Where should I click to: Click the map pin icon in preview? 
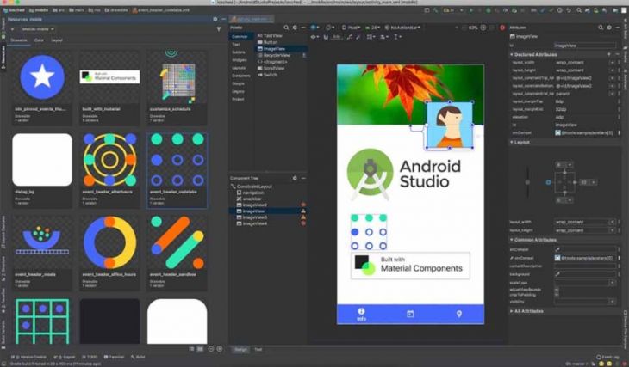coord(459,314)
